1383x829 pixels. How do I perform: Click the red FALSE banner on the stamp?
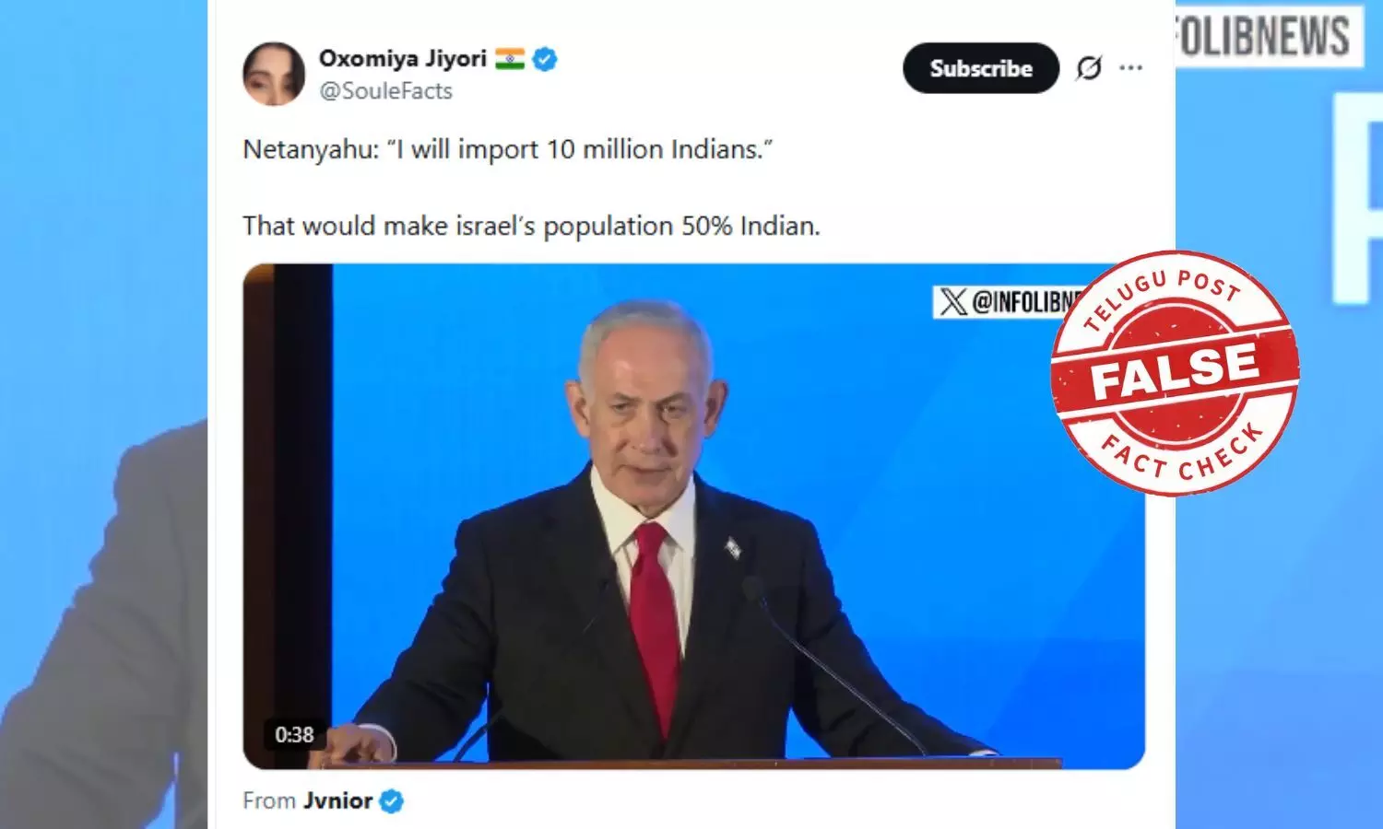1175,370
